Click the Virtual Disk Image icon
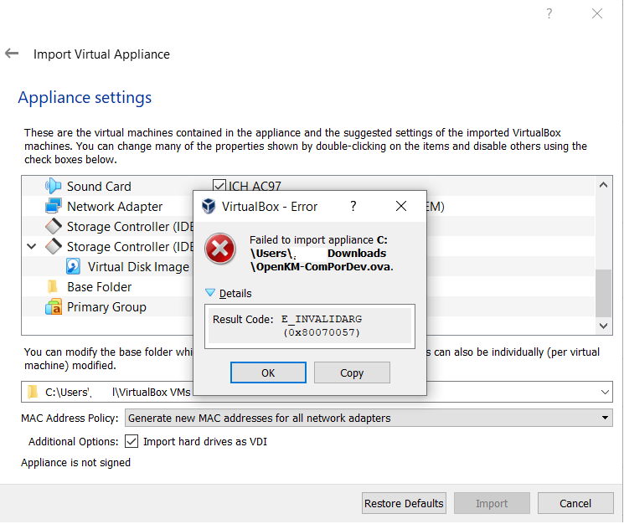The width and height of the screenshot is (624, 524). tap(74, 266)
